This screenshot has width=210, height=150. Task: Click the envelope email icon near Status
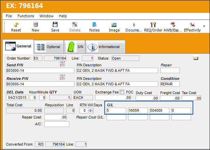click(195, 58)
